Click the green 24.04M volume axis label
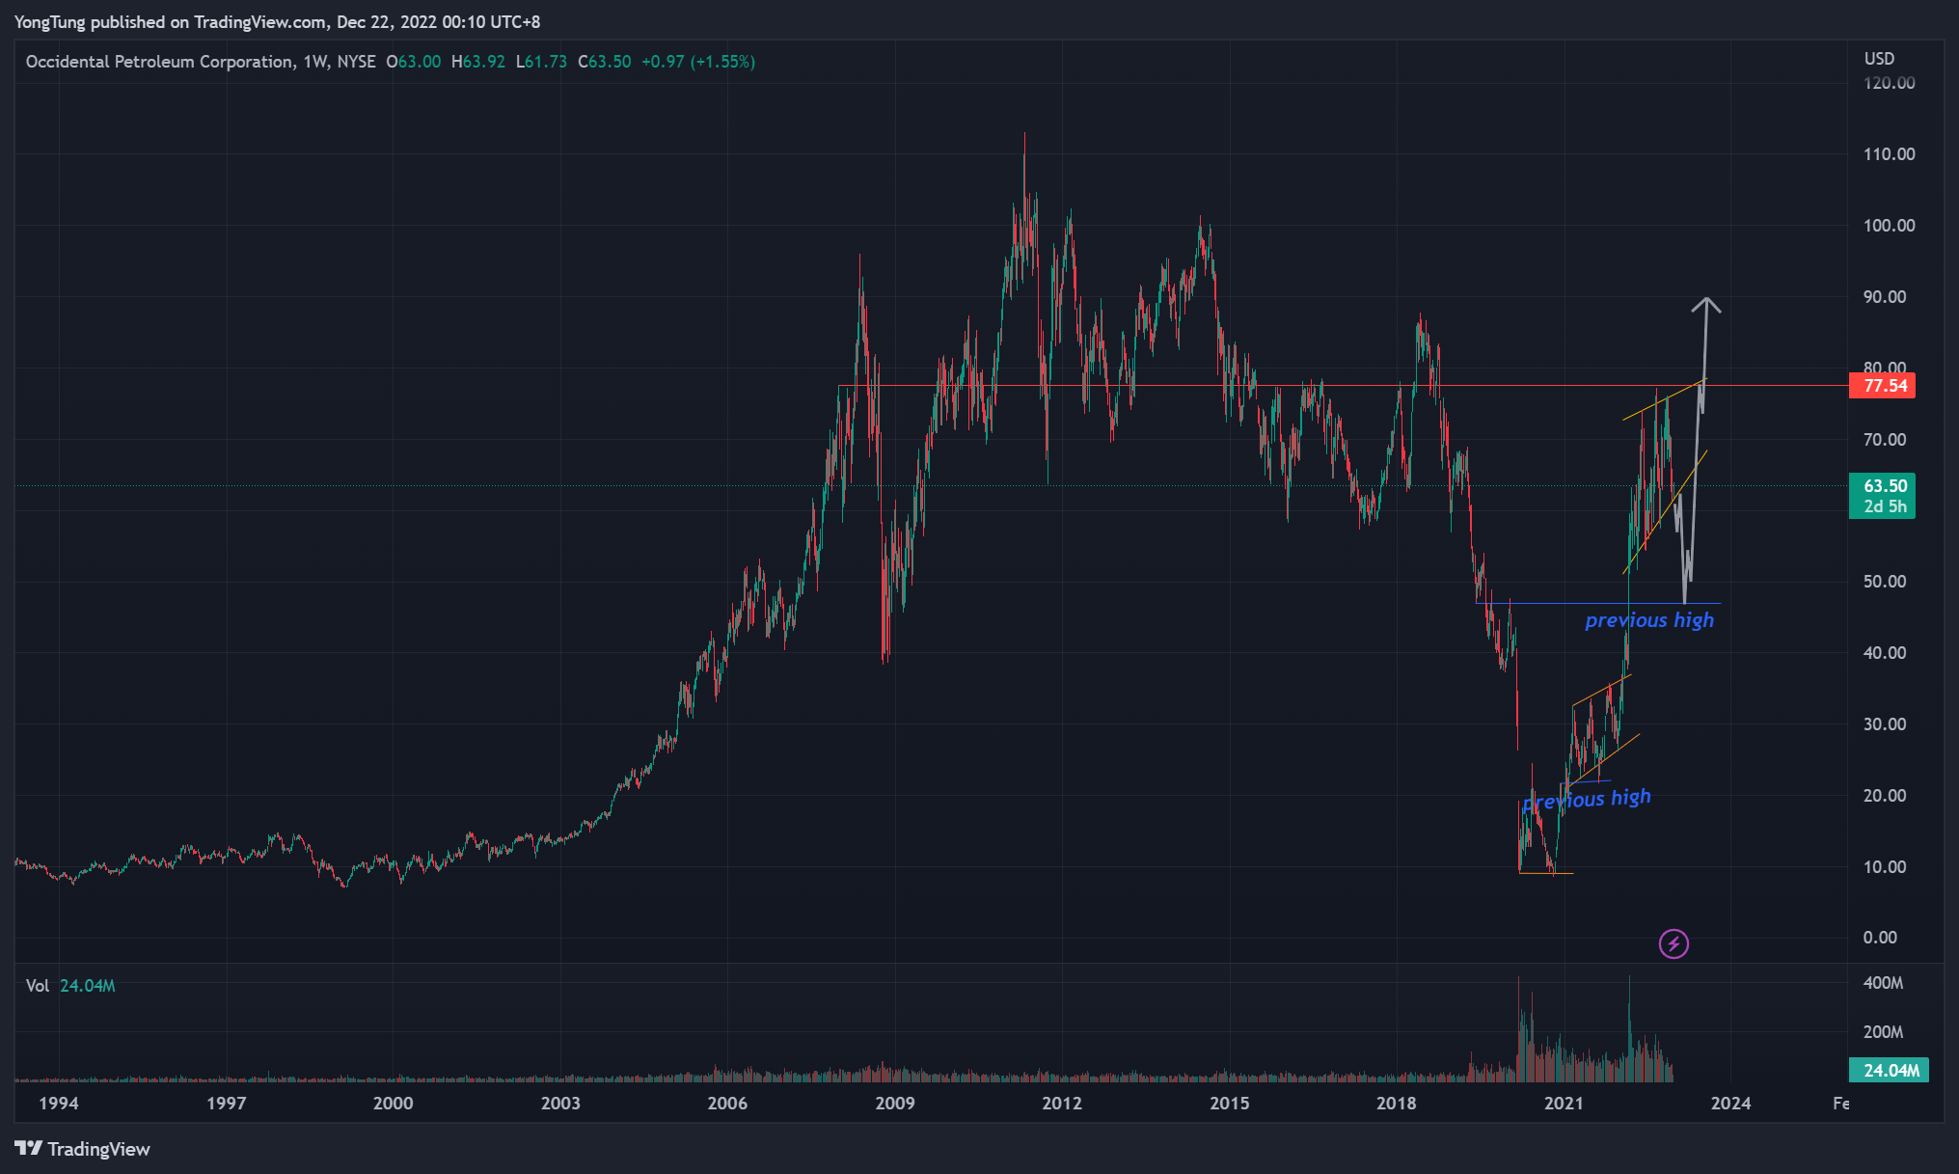This screenshot has height=1174, width=1959. tap(1889, 1070)
